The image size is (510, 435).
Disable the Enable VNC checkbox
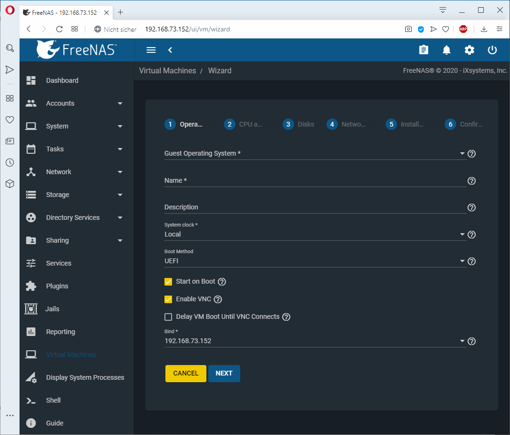[168, 299]
